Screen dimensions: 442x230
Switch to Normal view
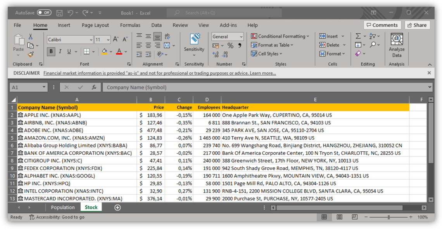tap(324, 217)
